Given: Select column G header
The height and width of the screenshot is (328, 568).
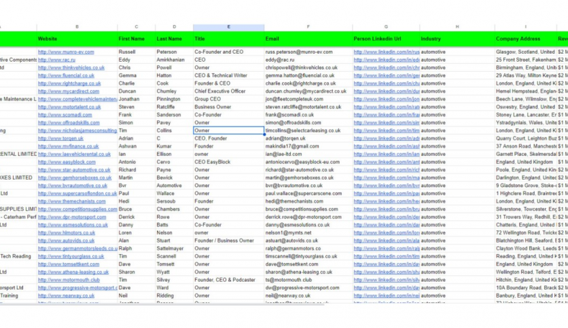Looking at the screenshot, I should pos(386,27).
